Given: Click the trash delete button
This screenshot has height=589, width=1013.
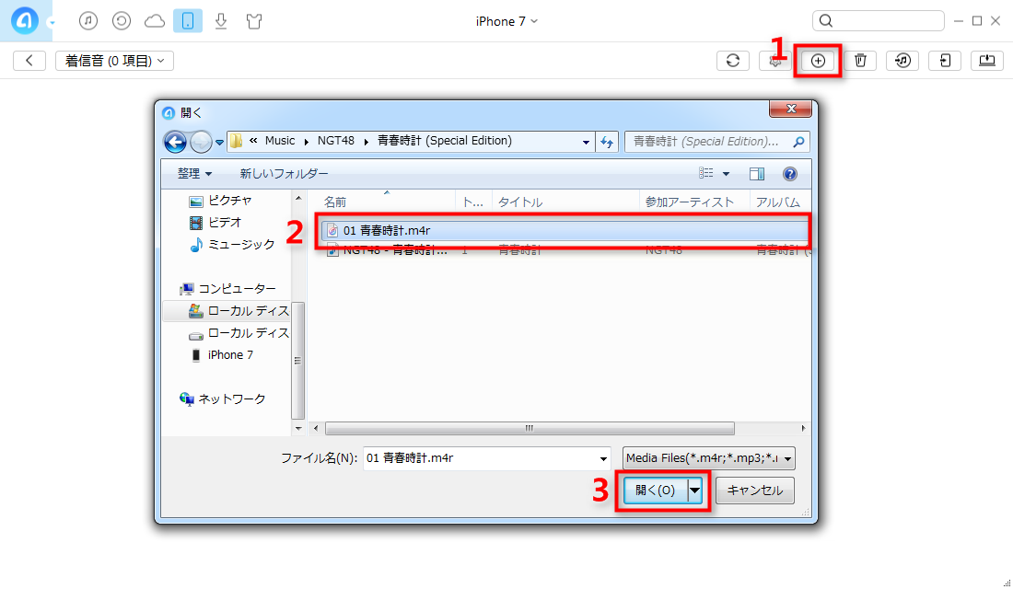Looking at the screenshot, I should (x=860, y=61).
